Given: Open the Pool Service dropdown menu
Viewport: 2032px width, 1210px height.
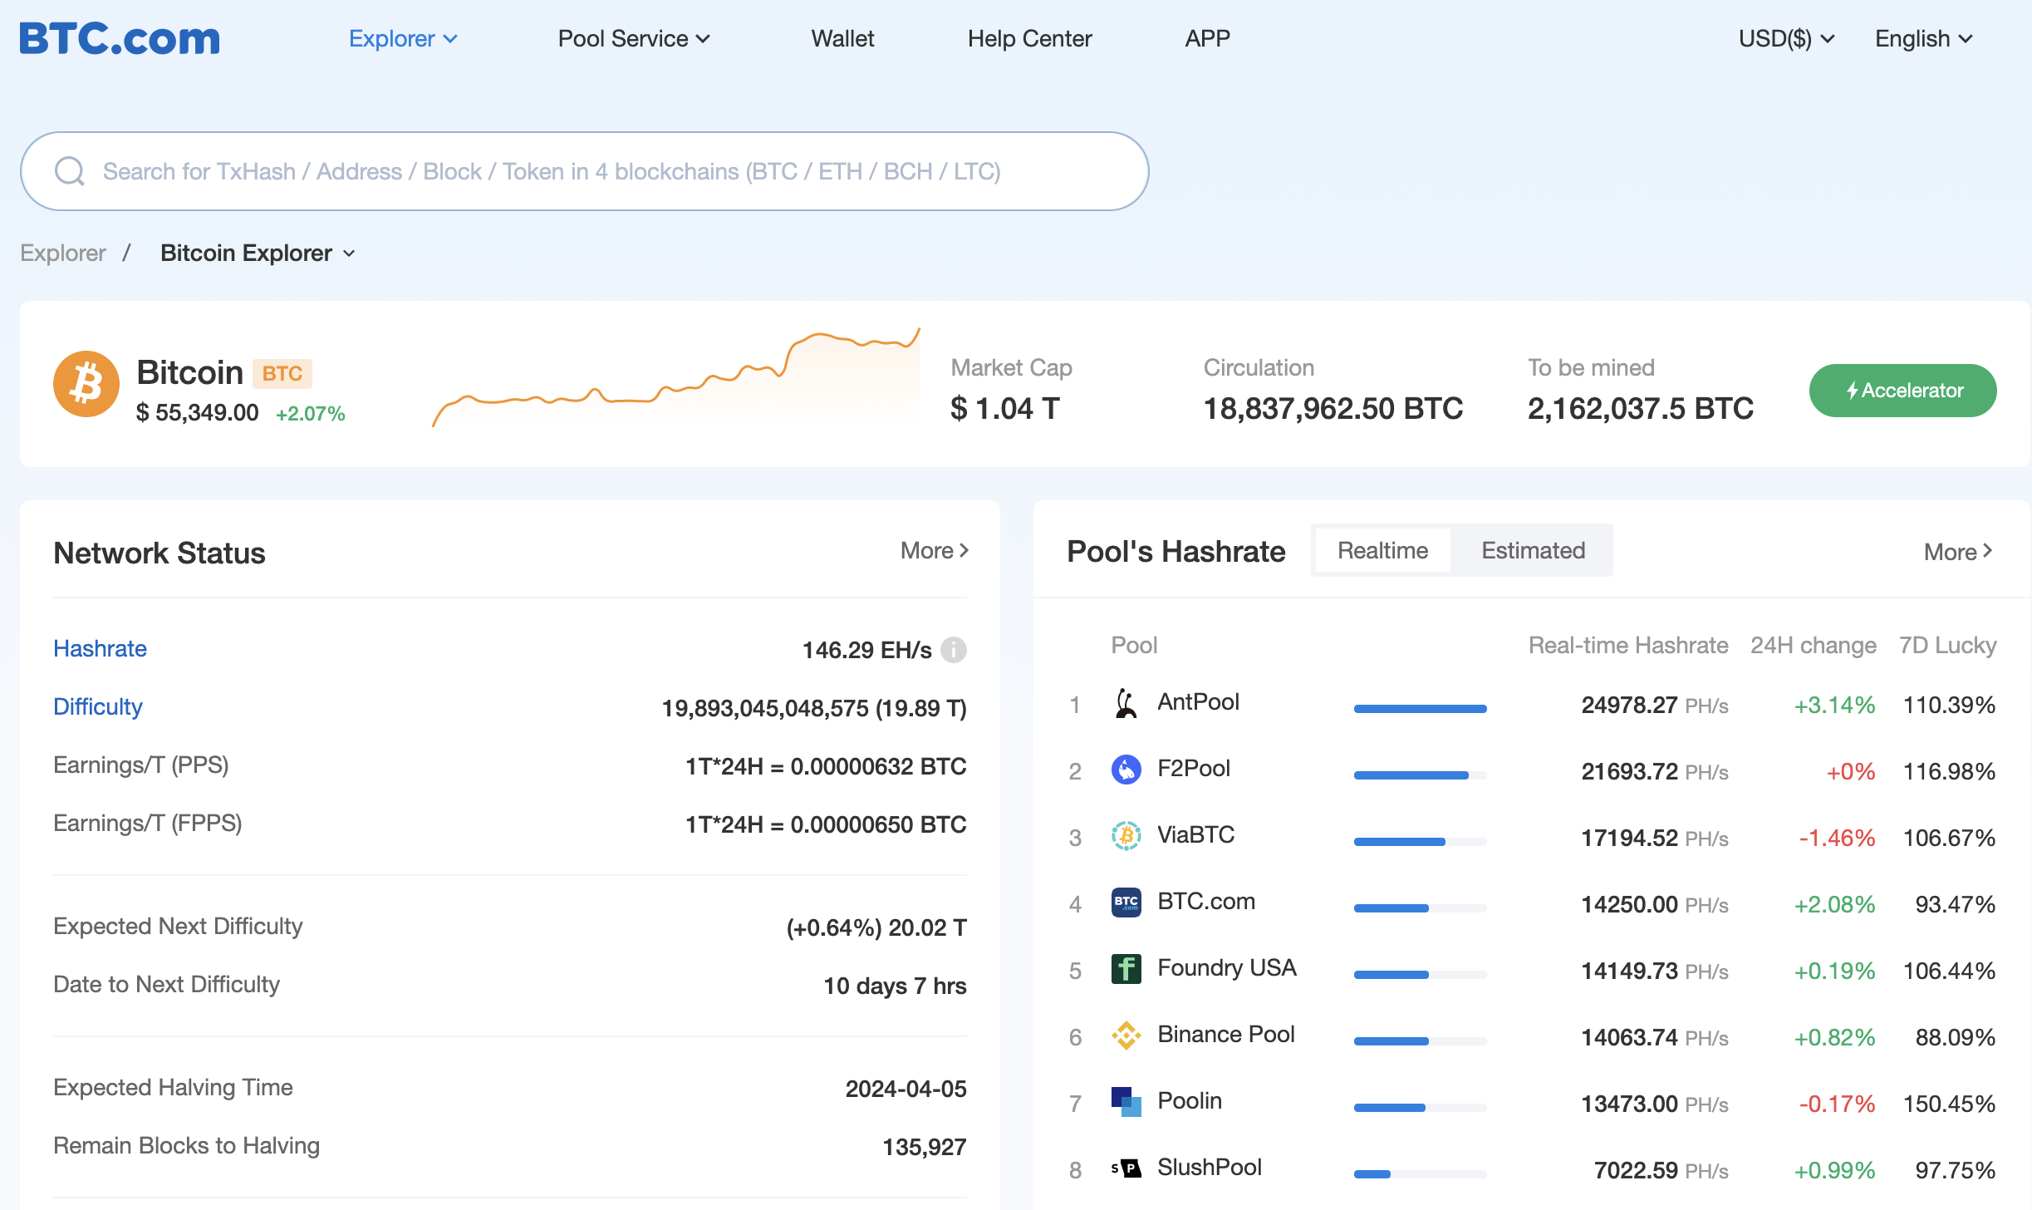Looking at the screenshot, I should tap(634, 38).
